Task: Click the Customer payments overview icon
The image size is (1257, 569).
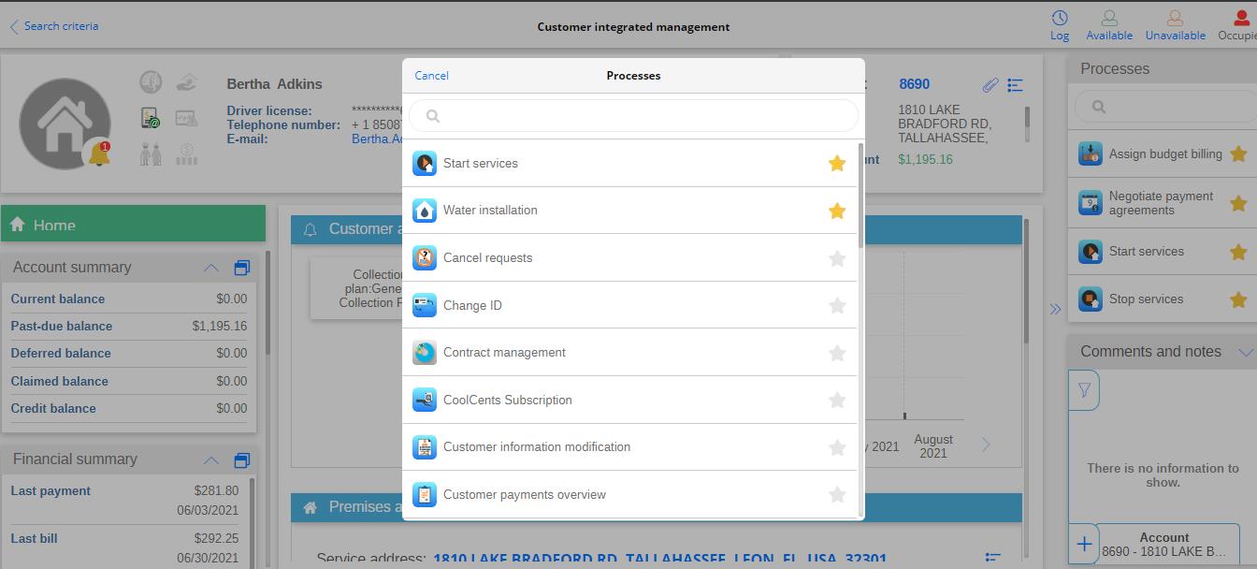Action: (x=425, y=495)
